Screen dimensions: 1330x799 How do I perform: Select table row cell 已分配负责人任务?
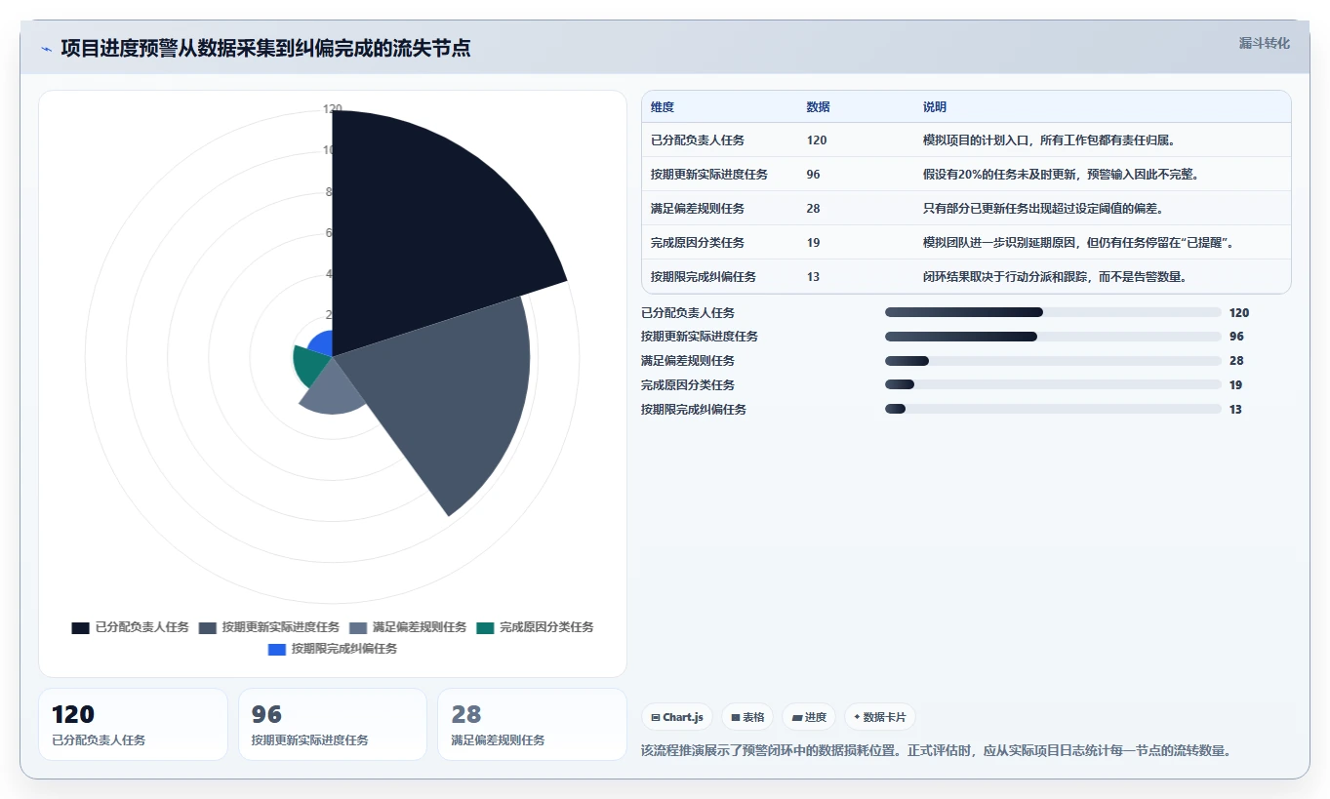pos(698,140)
